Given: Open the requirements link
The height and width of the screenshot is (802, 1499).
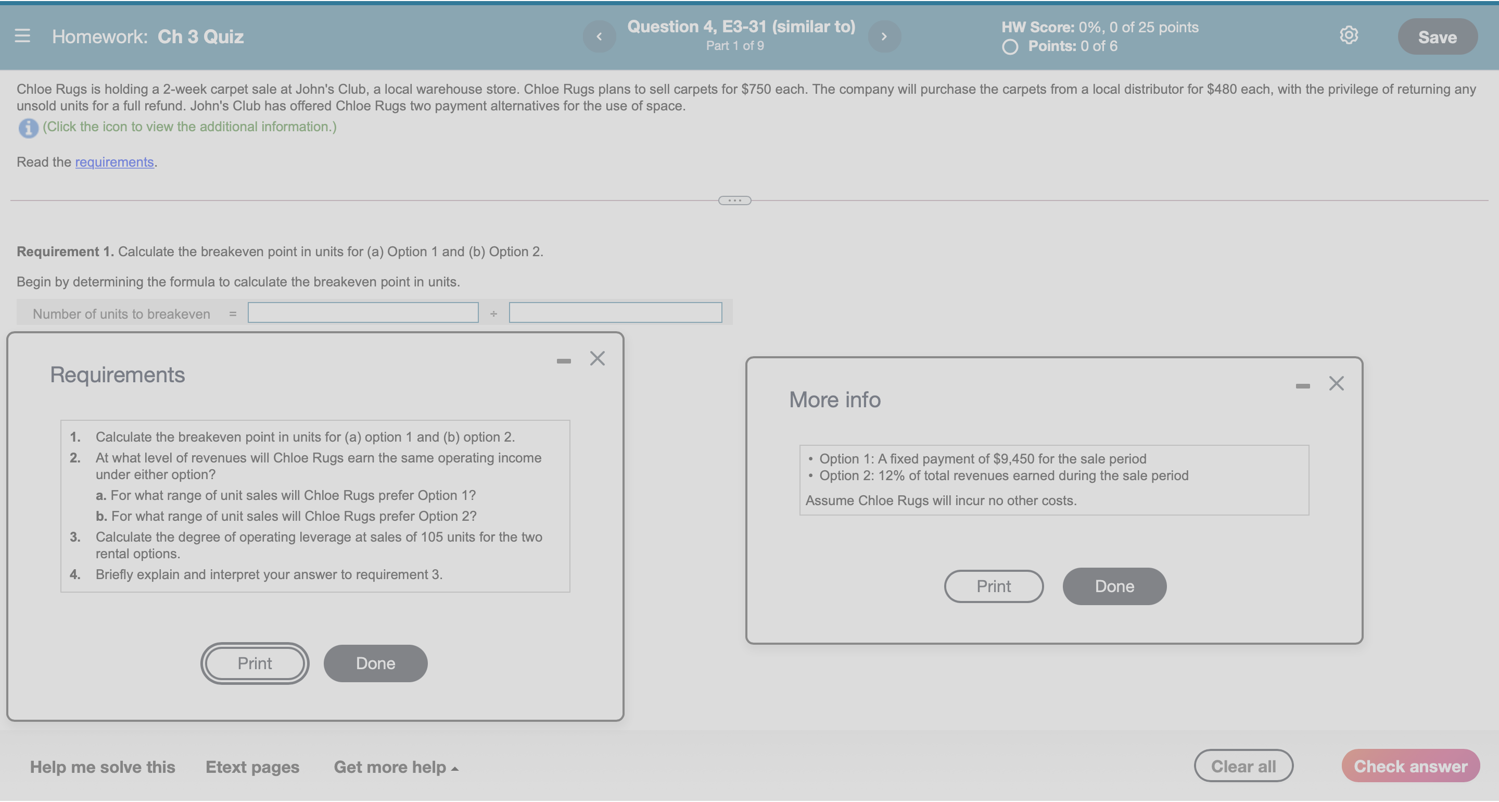Looking at the screenshot, I should click(114, 162).
